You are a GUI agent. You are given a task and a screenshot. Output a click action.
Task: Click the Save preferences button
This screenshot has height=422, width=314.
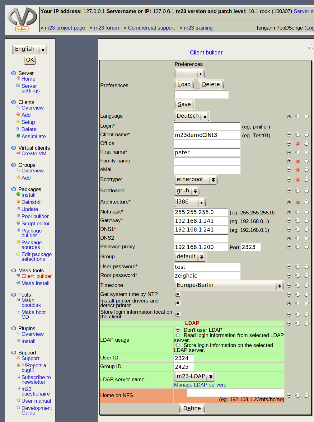184,104
